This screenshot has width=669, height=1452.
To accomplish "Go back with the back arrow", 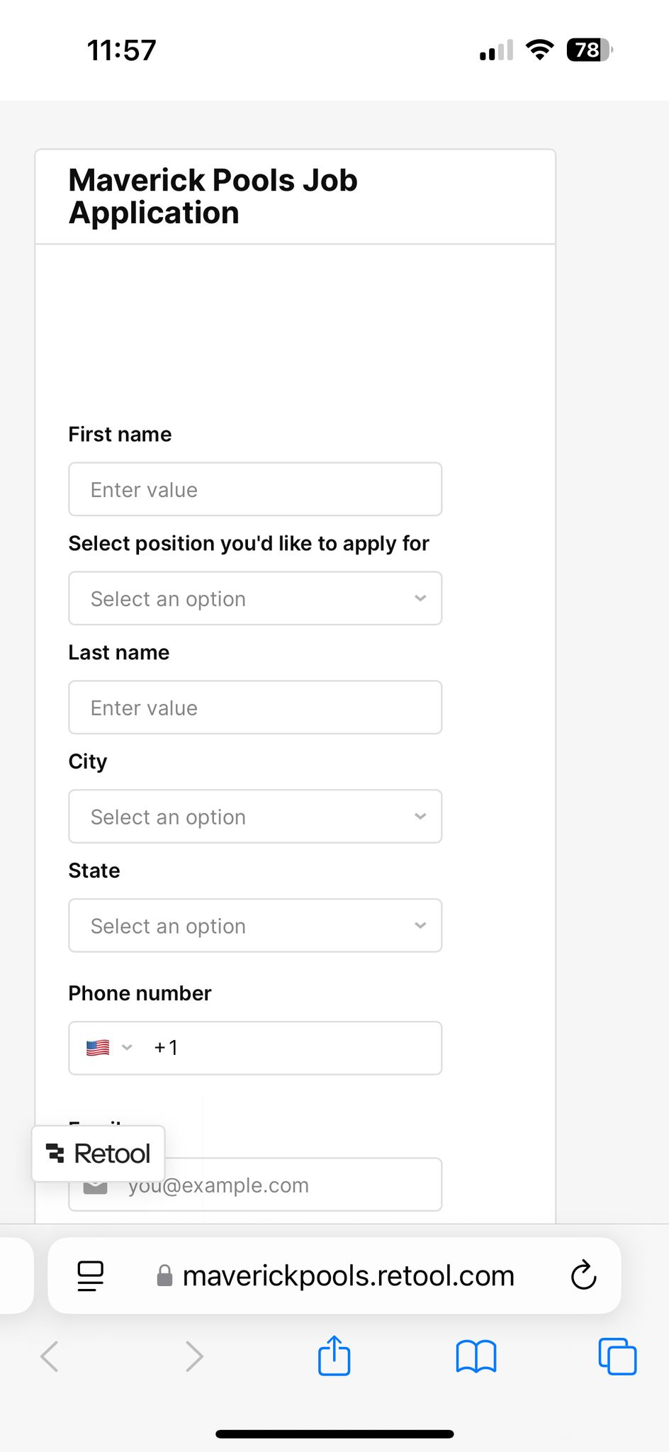I will tap(50, 1356).
